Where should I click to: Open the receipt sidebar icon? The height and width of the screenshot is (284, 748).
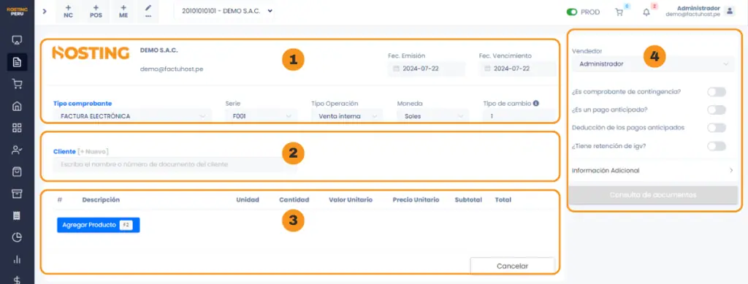pyautogui.click(x=18, y=216)
